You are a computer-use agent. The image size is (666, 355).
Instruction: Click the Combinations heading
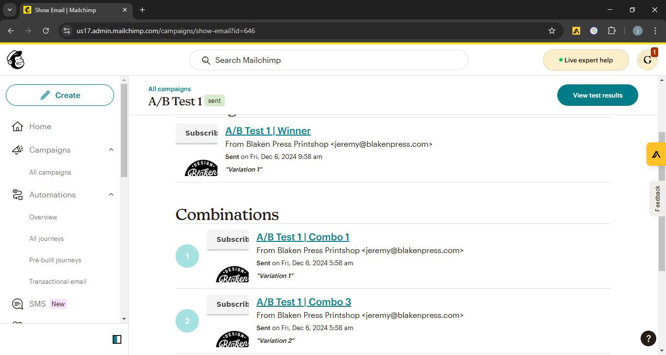tap(227, 215)
